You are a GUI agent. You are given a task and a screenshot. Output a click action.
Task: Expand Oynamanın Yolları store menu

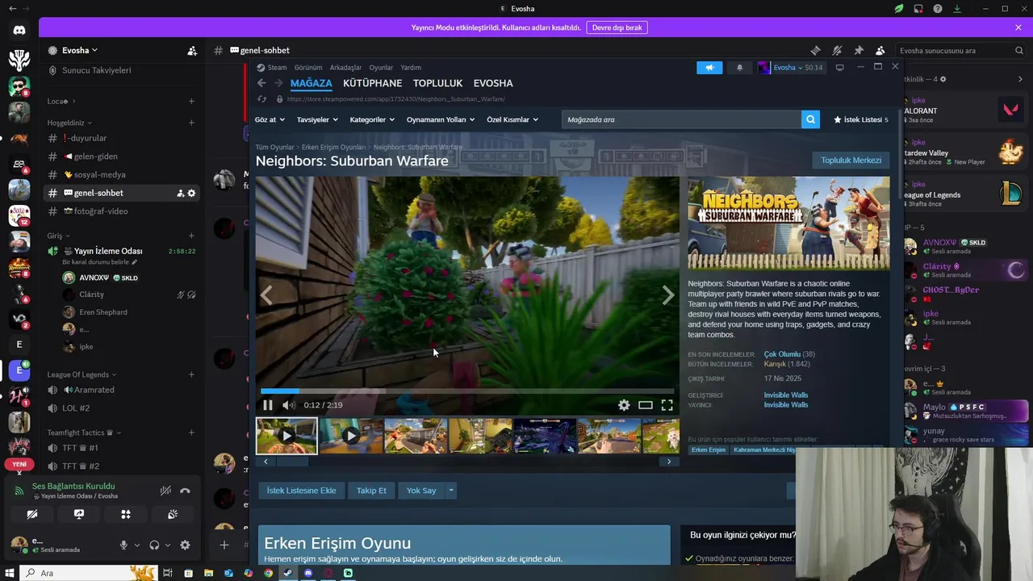(x=441, y=119)
